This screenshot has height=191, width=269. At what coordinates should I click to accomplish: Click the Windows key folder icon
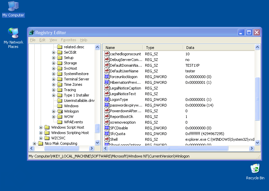tap(60, 106)
